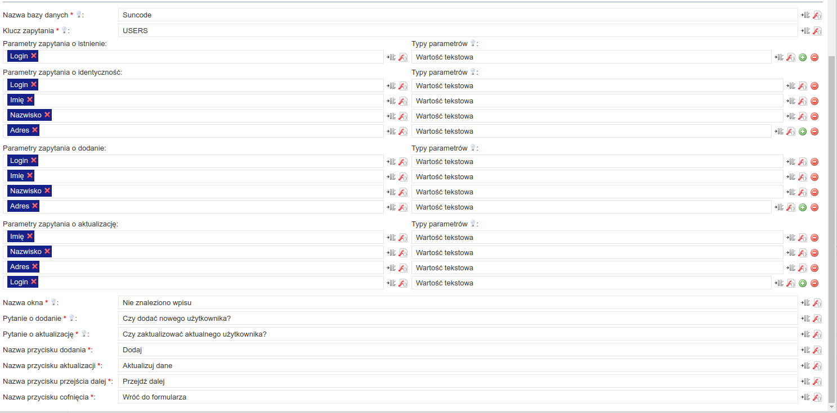
Task: Open function icon beside addition Nazwisko tag field
Action: tap(403, 192)
